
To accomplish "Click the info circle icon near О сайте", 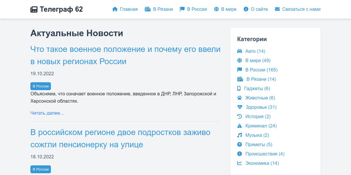I will point(246,9).
